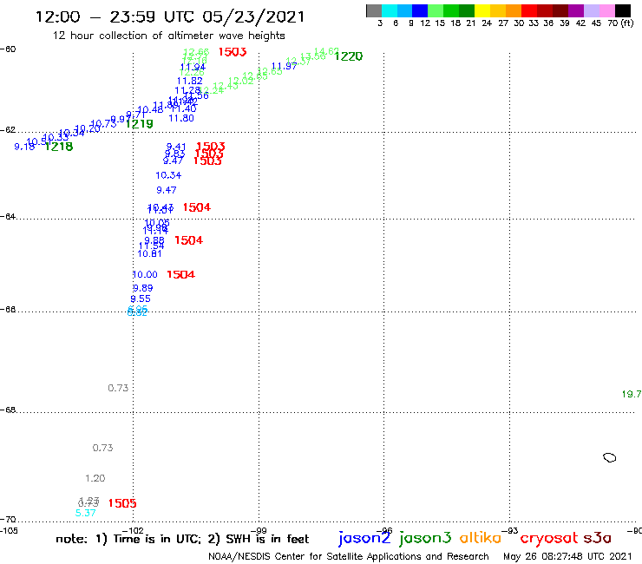Click the wave height value 11.97
Screen dimensions: 642x564
pyautogui.click(x=285, y=66)
